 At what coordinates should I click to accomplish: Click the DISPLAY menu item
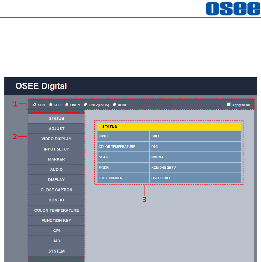pos(56,180)
